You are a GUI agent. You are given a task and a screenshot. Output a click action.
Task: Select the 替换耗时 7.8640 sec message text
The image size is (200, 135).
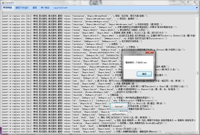tap(136, 63)
